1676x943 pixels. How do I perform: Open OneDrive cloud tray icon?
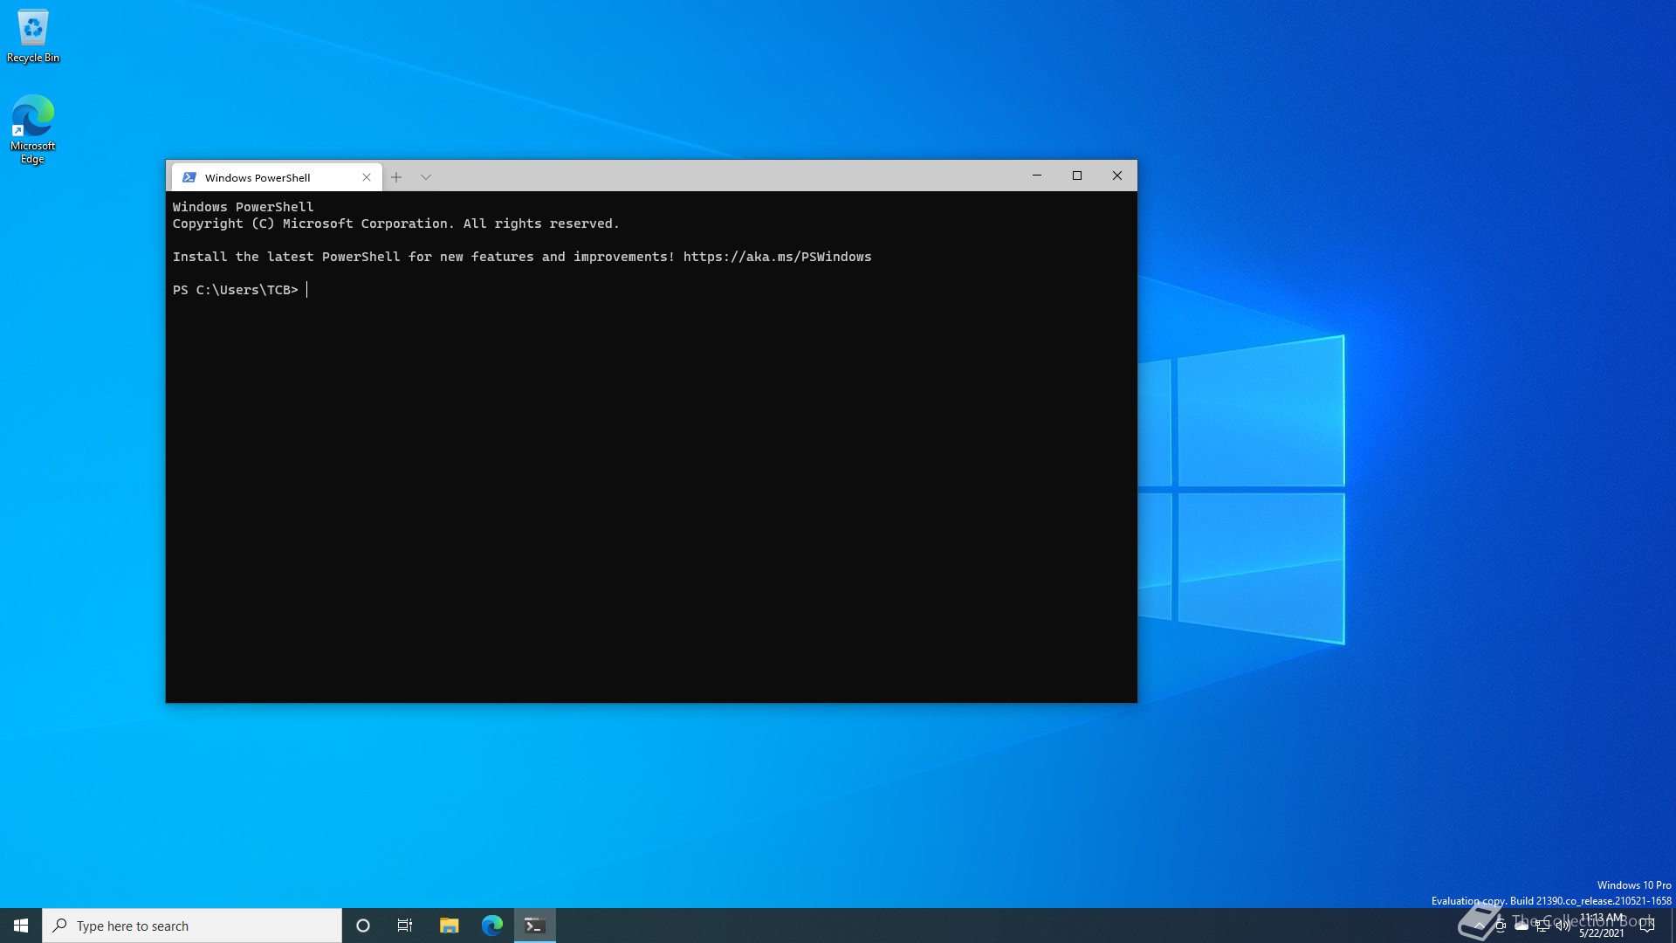pyautogui.click(x=1521, y=926)
